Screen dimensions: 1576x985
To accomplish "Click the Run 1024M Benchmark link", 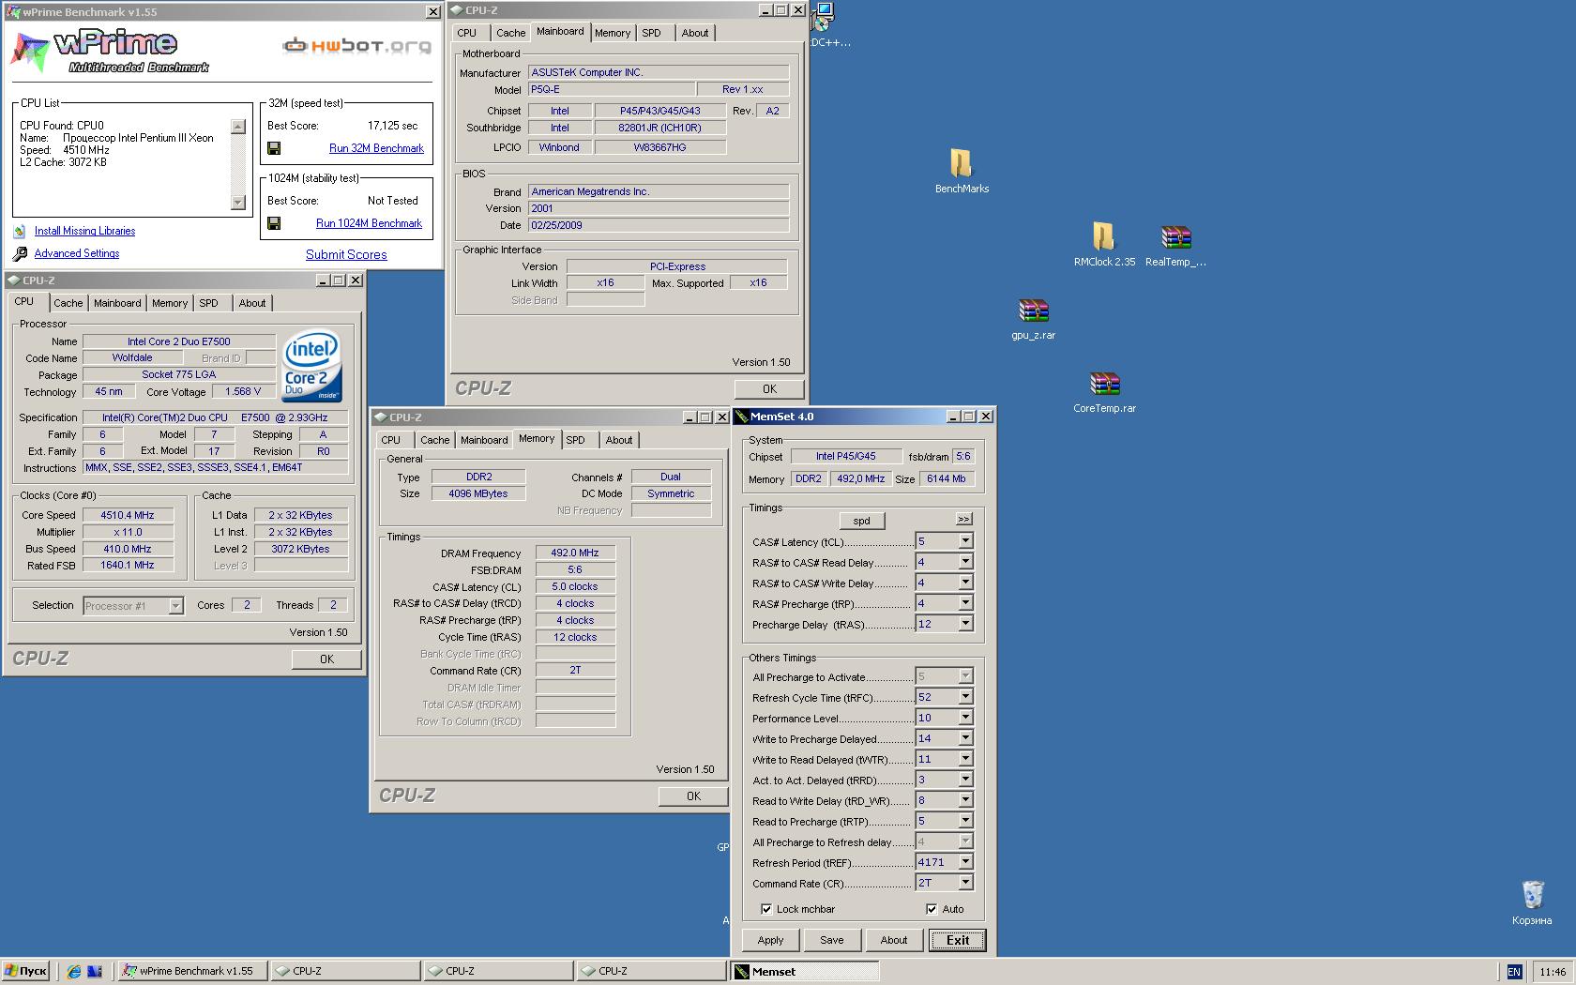I will coord(369,223).
